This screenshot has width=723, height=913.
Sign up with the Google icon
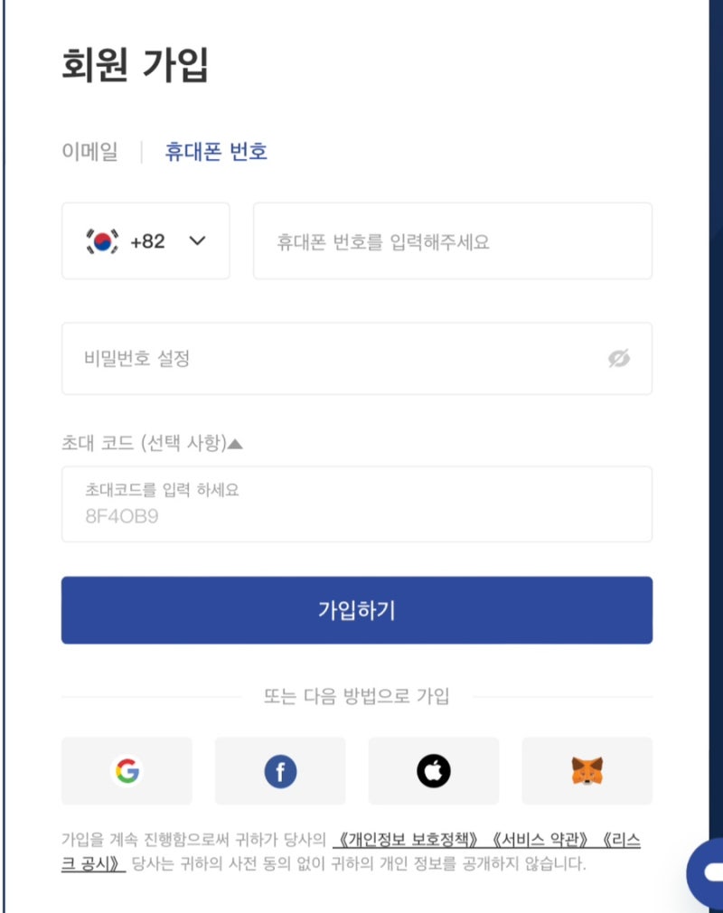pos(127,770)
